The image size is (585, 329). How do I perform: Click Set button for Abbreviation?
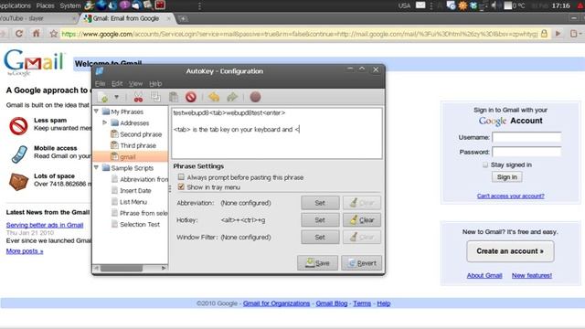(320, 203)
